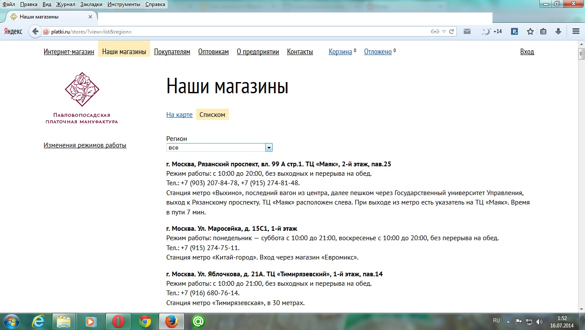Open the Firefox hamburger menu

[x=576, y=31]
